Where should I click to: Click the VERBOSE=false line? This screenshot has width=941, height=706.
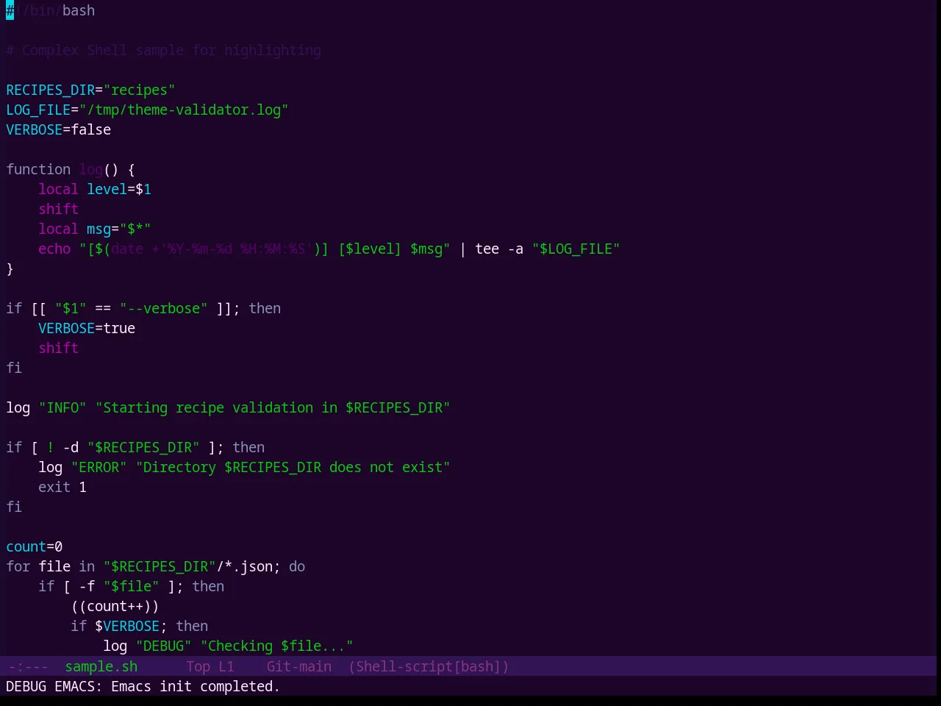[x=59, y=129]
